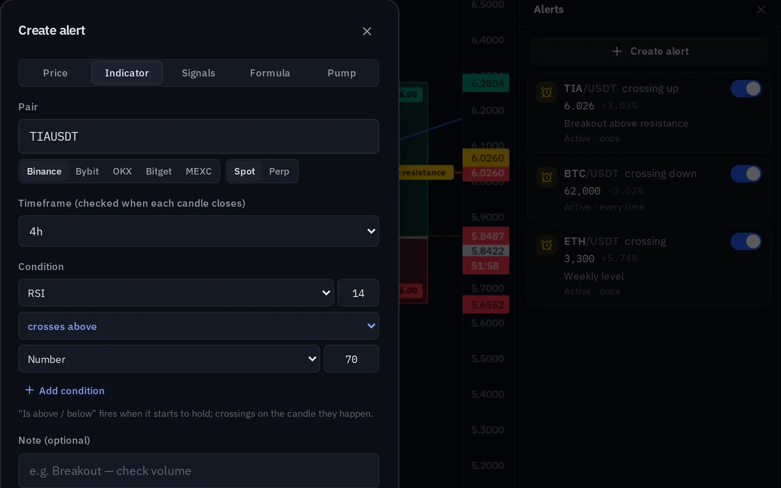
Task: Click the 6.2804 green price label
Action: [486, 83]
